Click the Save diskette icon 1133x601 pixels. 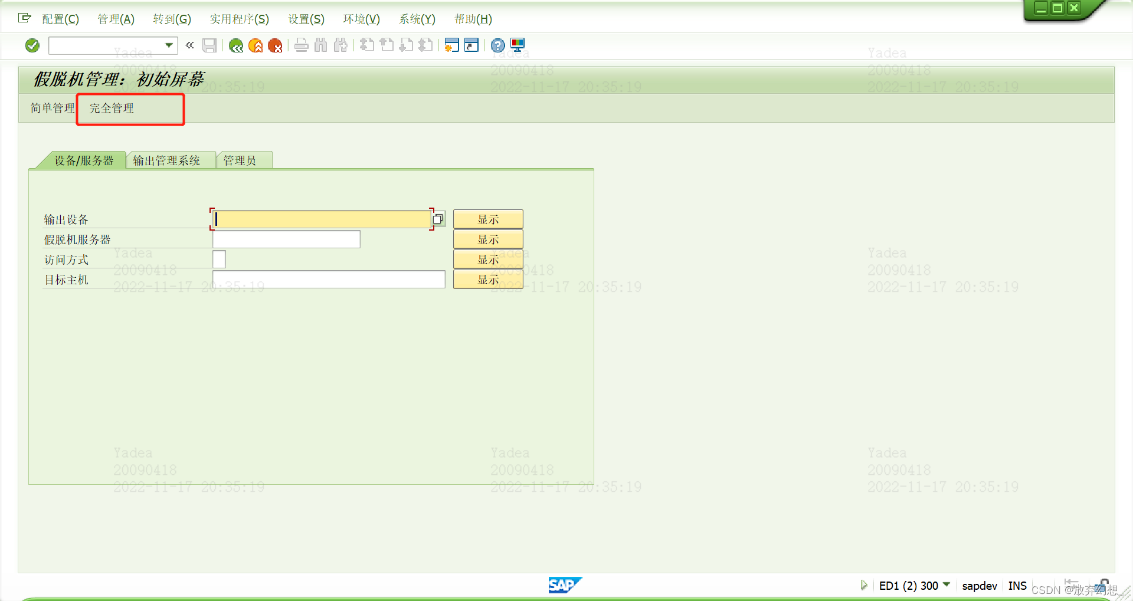click(209, 45)
